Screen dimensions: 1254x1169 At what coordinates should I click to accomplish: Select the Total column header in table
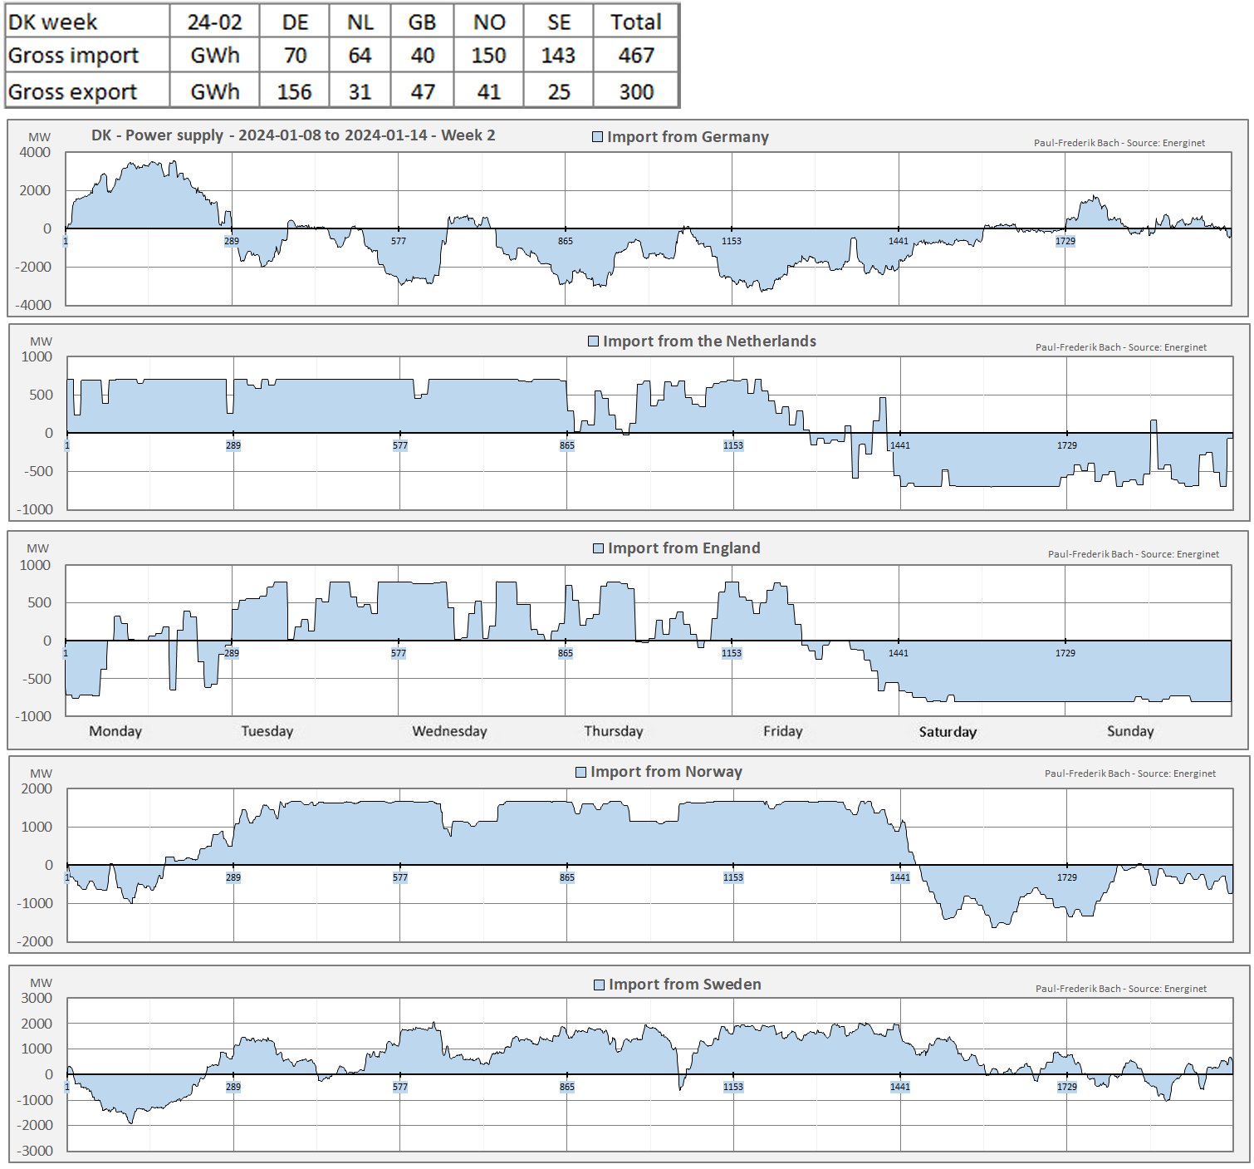coord(635,22)
